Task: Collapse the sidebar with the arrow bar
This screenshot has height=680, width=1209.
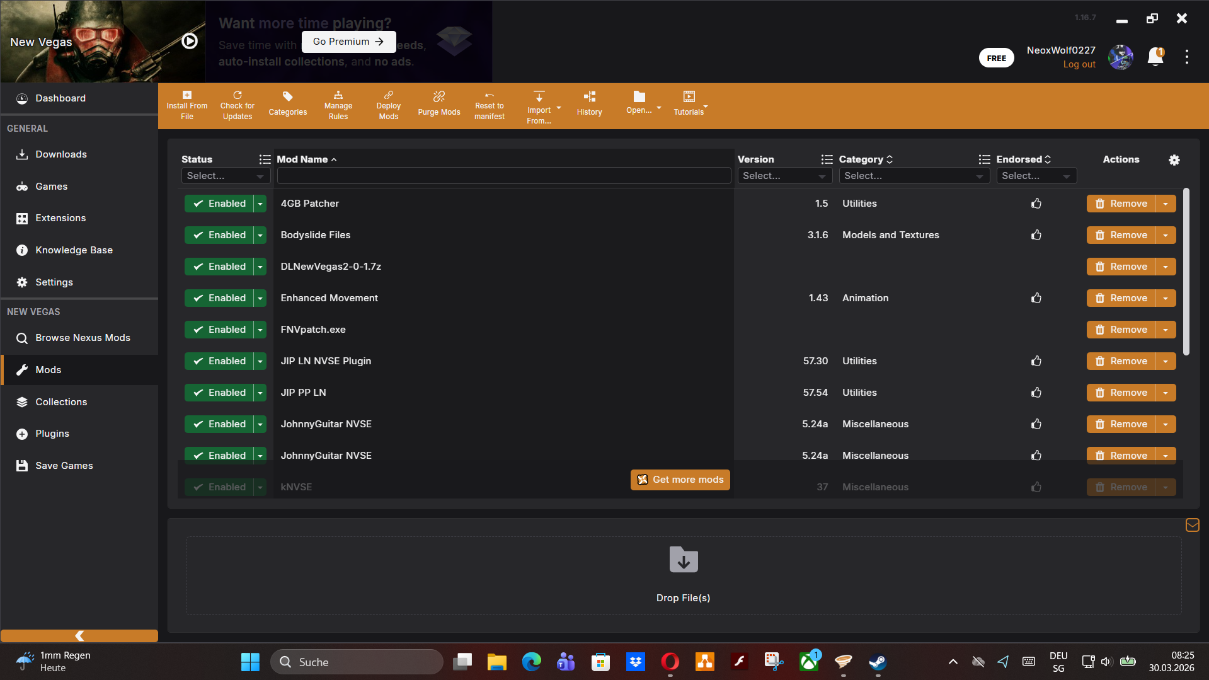Action: 79,635
